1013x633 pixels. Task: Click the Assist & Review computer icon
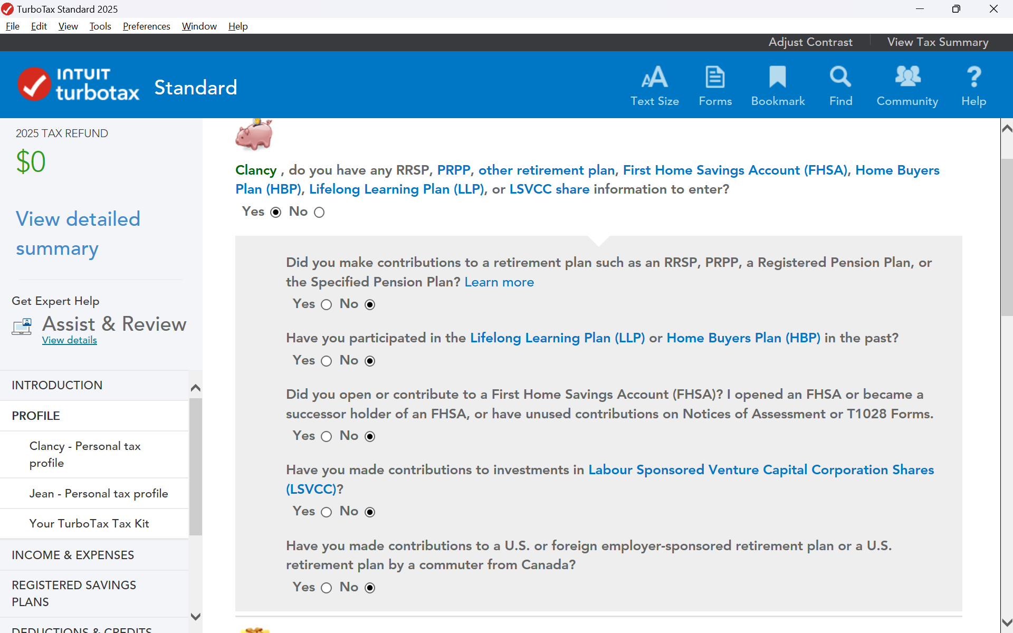(22, 327)
